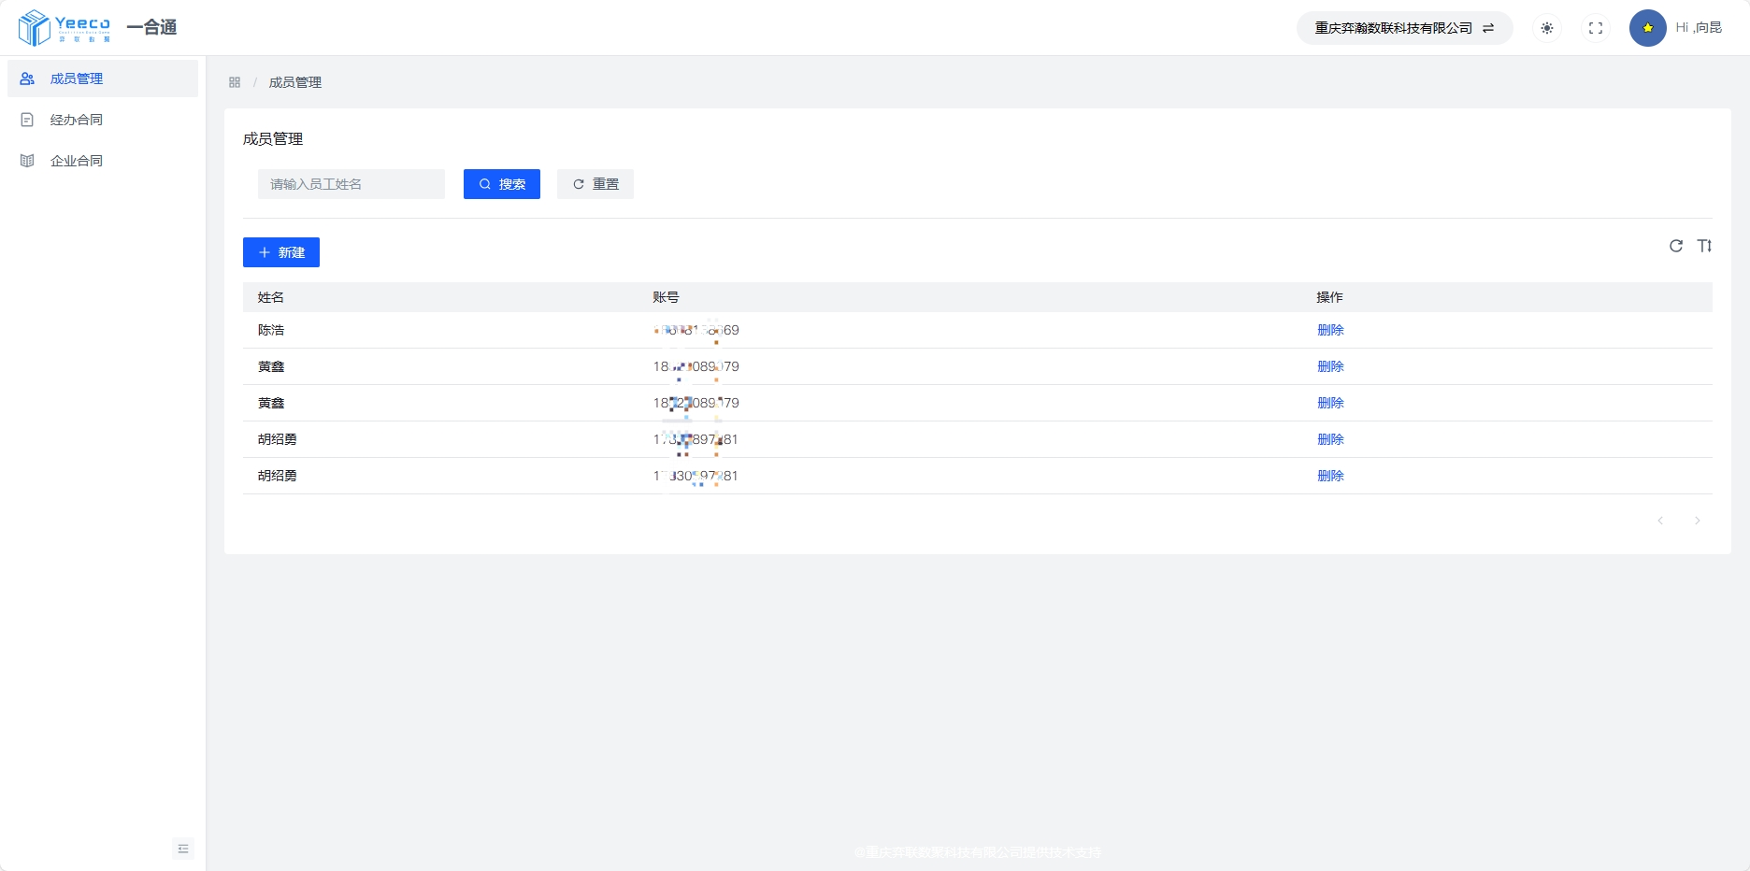Click the 经办合同 document icon

tap(27, 120)
